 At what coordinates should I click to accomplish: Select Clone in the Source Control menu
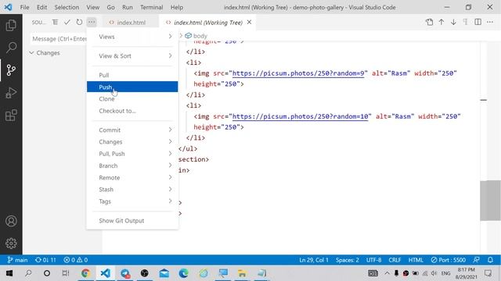132,99
